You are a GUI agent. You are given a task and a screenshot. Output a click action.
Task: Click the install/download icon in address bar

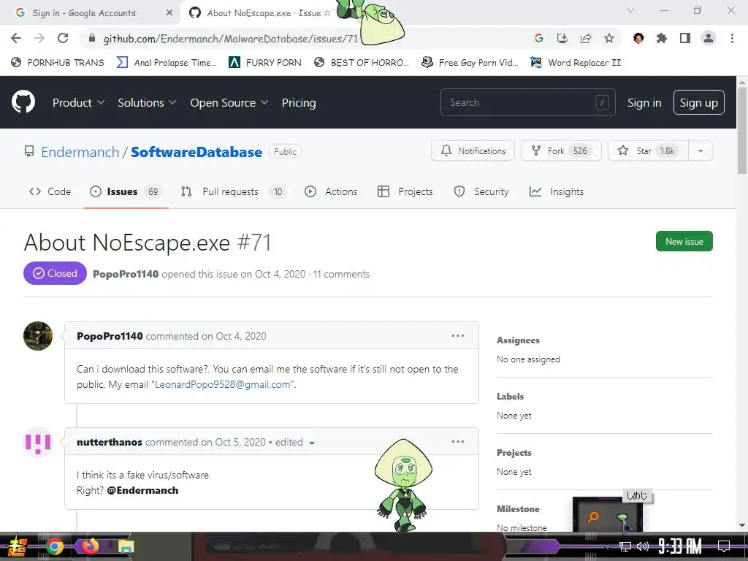click(x=562, y=38)
